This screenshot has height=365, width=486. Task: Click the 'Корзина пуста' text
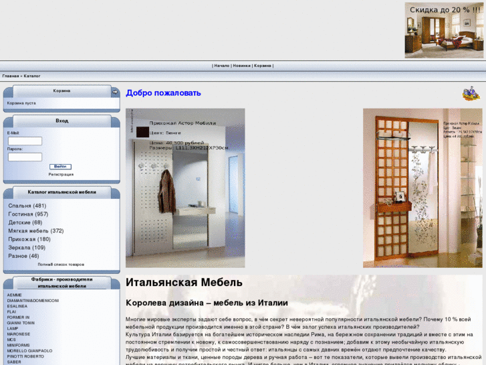[21, 103]
